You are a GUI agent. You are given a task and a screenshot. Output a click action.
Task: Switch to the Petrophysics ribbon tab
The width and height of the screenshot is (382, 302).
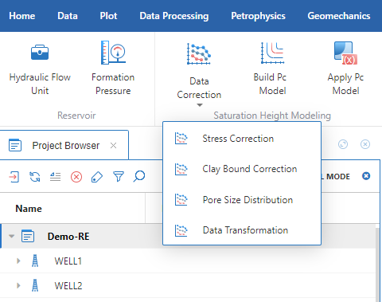pyautogui.click(x=258, y=16)
